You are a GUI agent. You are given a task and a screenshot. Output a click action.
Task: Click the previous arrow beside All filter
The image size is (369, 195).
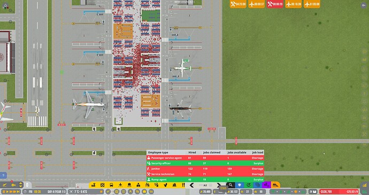[191, 185]
